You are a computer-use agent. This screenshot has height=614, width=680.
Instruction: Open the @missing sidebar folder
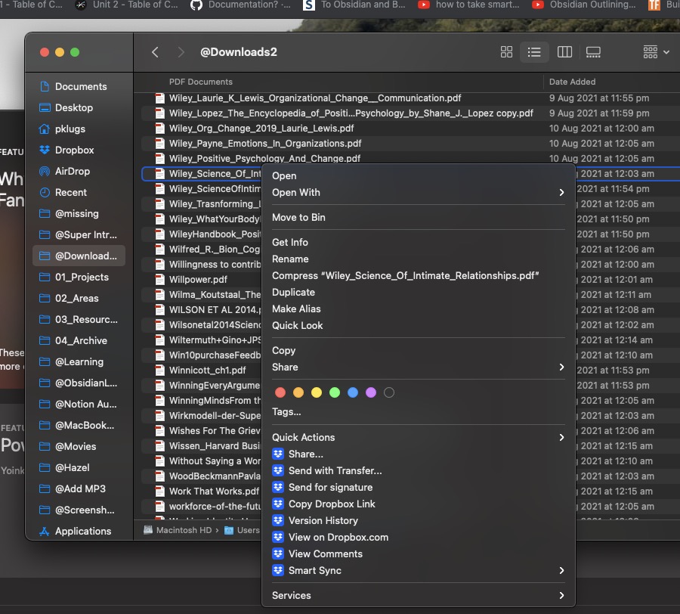79,213
